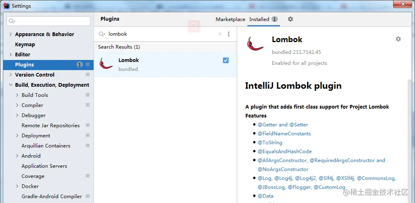This screenshot has width=415, height=203.
Task: Click the project-level icon on Version Control row
Action: coord(87,75)
